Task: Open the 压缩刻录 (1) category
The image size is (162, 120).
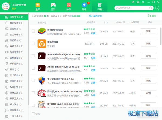Action: tap(14, 81)
